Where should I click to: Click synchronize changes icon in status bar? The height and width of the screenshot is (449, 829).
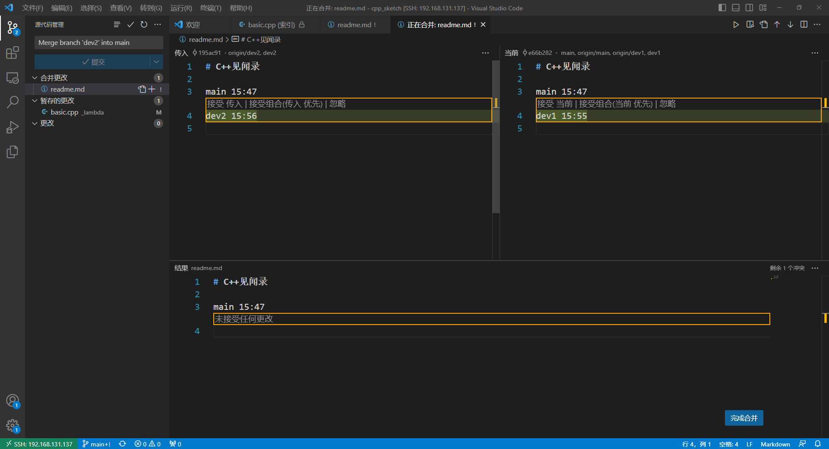122,444
